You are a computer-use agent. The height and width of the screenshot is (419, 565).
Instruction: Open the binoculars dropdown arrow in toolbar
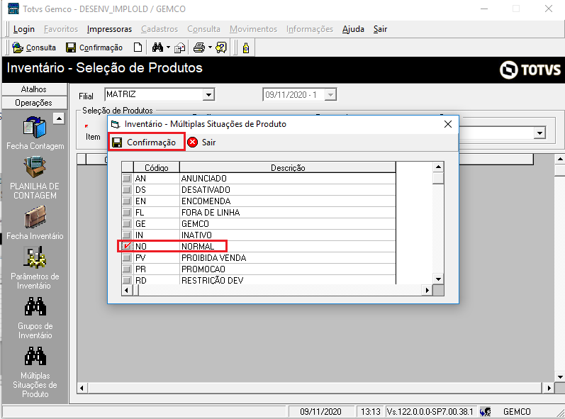(168, 48)
